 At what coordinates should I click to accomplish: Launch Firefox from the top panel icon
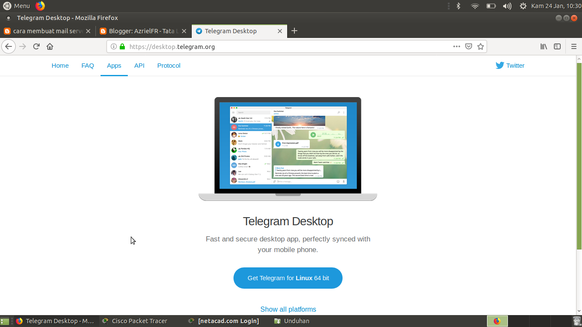(x=40, y=6)
